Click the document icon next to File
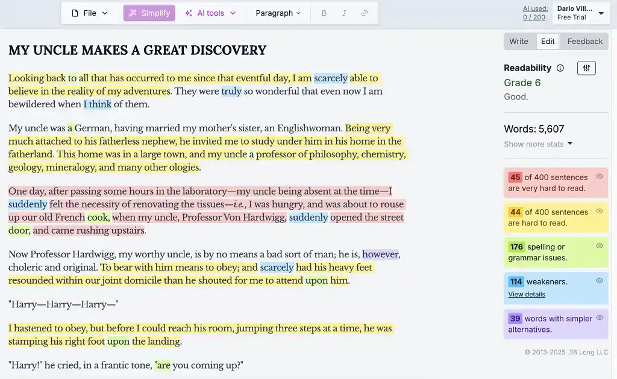 point(75,12)
